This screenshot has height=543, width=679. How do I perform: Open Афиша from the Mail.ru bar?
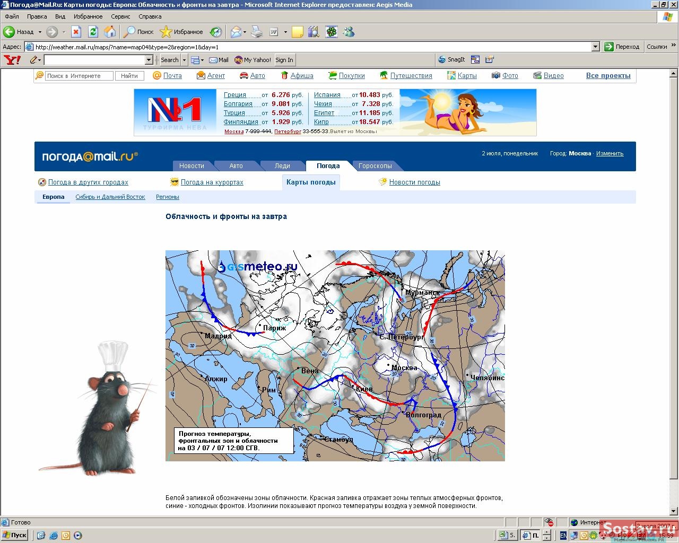coord(297,76)
